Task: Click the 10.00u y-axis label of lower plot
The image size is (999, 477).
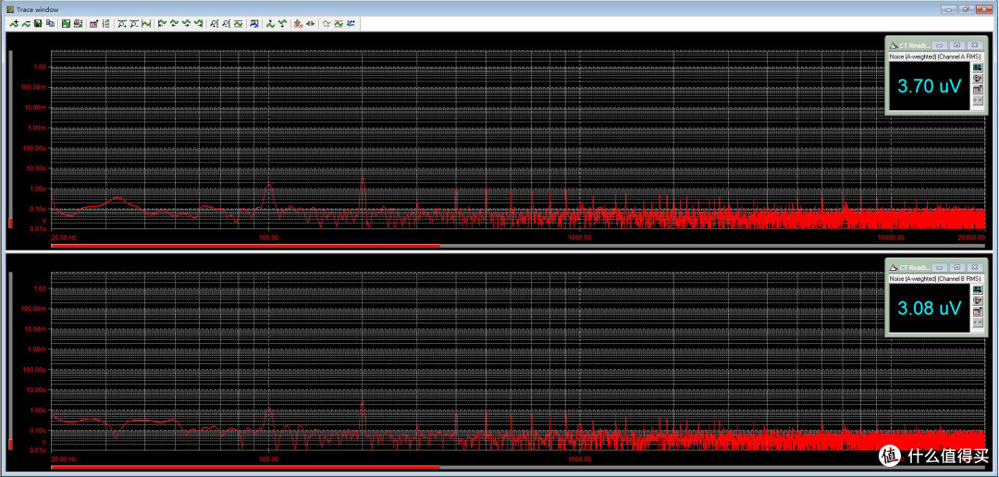Action: (x=38, y=390)
